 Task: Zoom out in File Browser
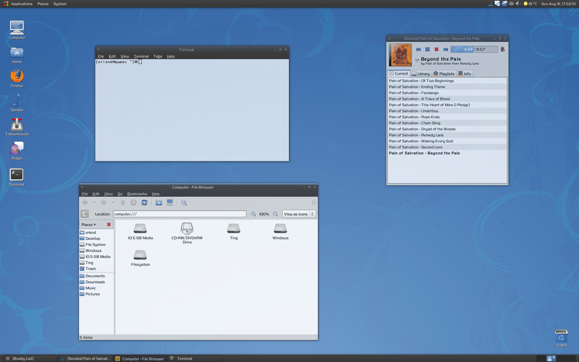tap(253, 214)
